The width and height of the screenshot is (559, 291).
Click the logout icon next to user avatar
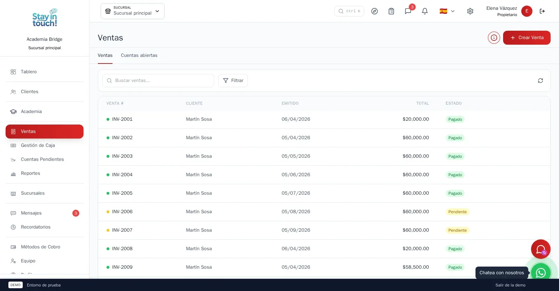point(542,11)
